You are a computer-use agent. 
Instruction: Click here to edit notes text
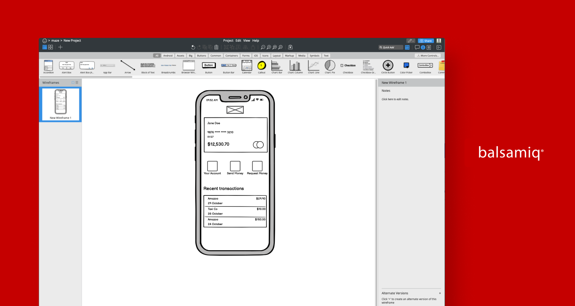pos(395,99)
